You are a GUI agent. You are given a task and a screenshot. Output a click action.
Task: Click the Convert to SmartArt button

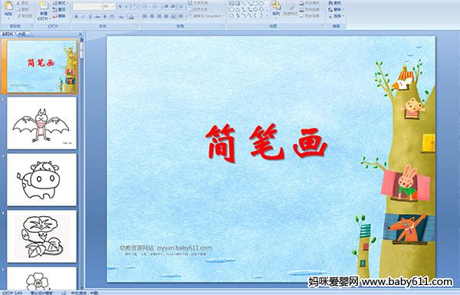[206, 16]
